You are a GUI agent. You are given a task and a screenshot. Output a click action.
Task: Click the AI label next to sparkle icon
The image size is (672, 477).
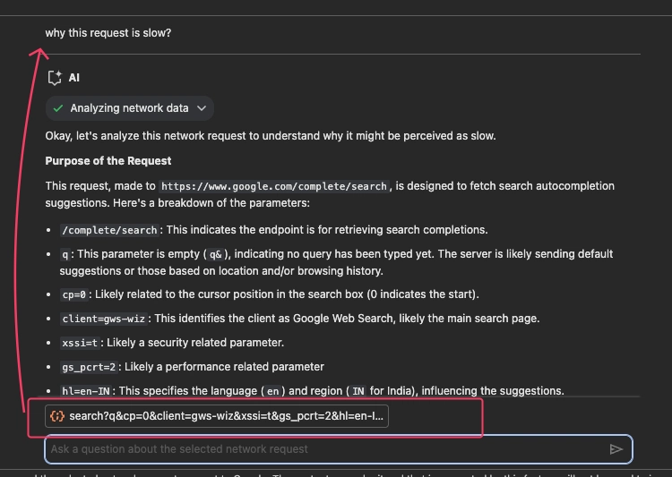[x=73, y=78]
